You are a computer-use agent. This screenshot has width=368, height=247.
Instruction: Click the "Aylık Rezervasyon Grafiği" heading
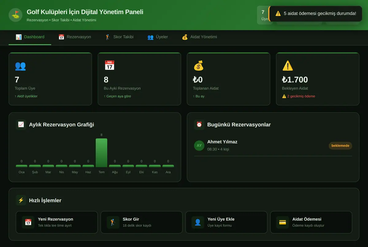pos(62,124)
